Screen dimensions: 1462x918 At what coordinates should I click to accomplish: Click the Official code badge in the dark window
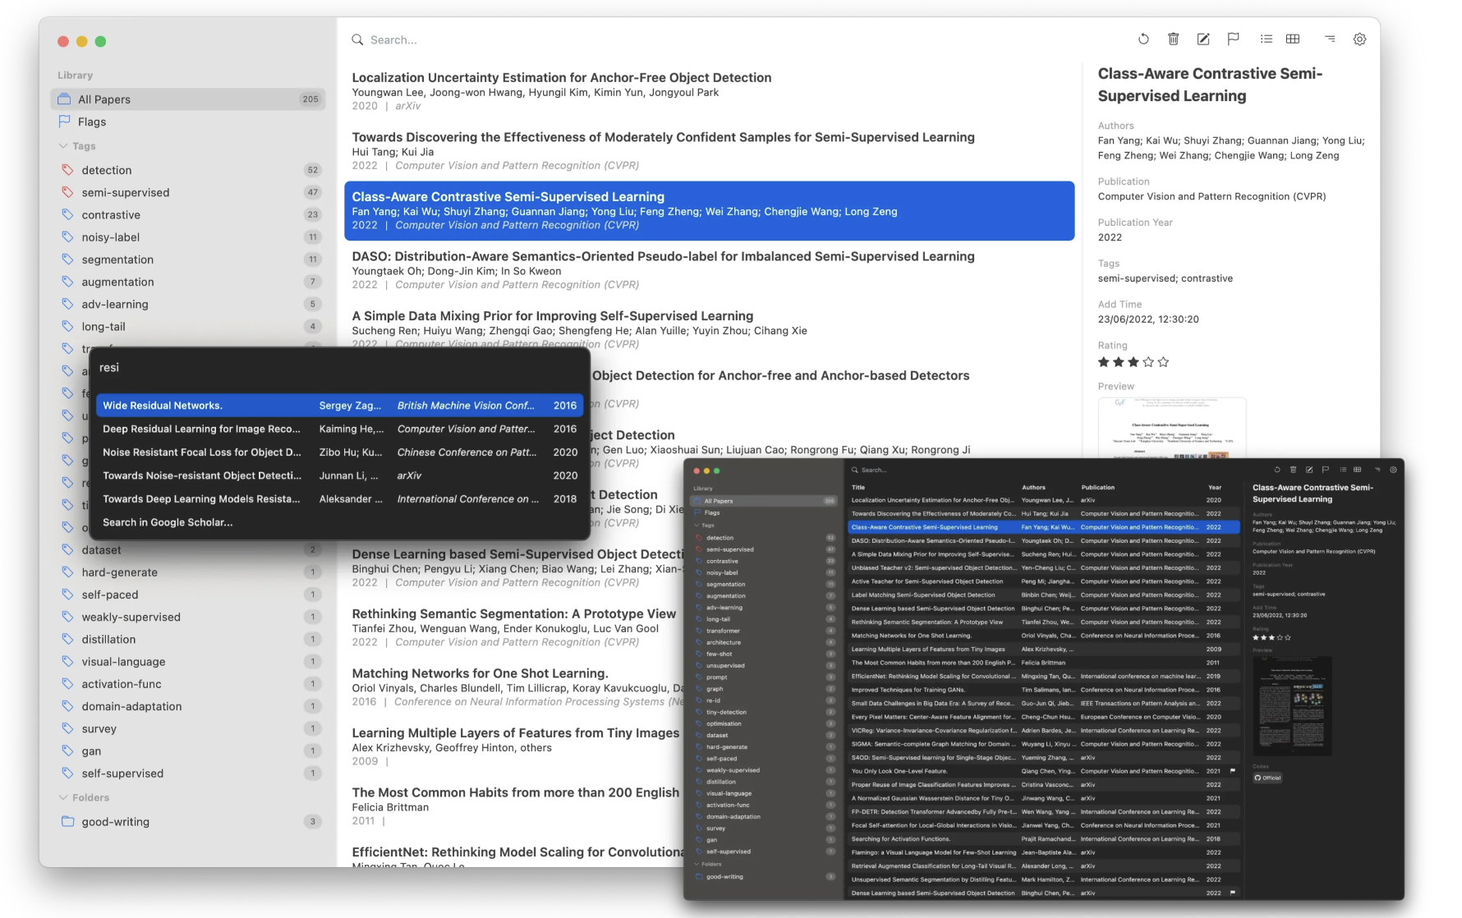(x=1267, y=778)
